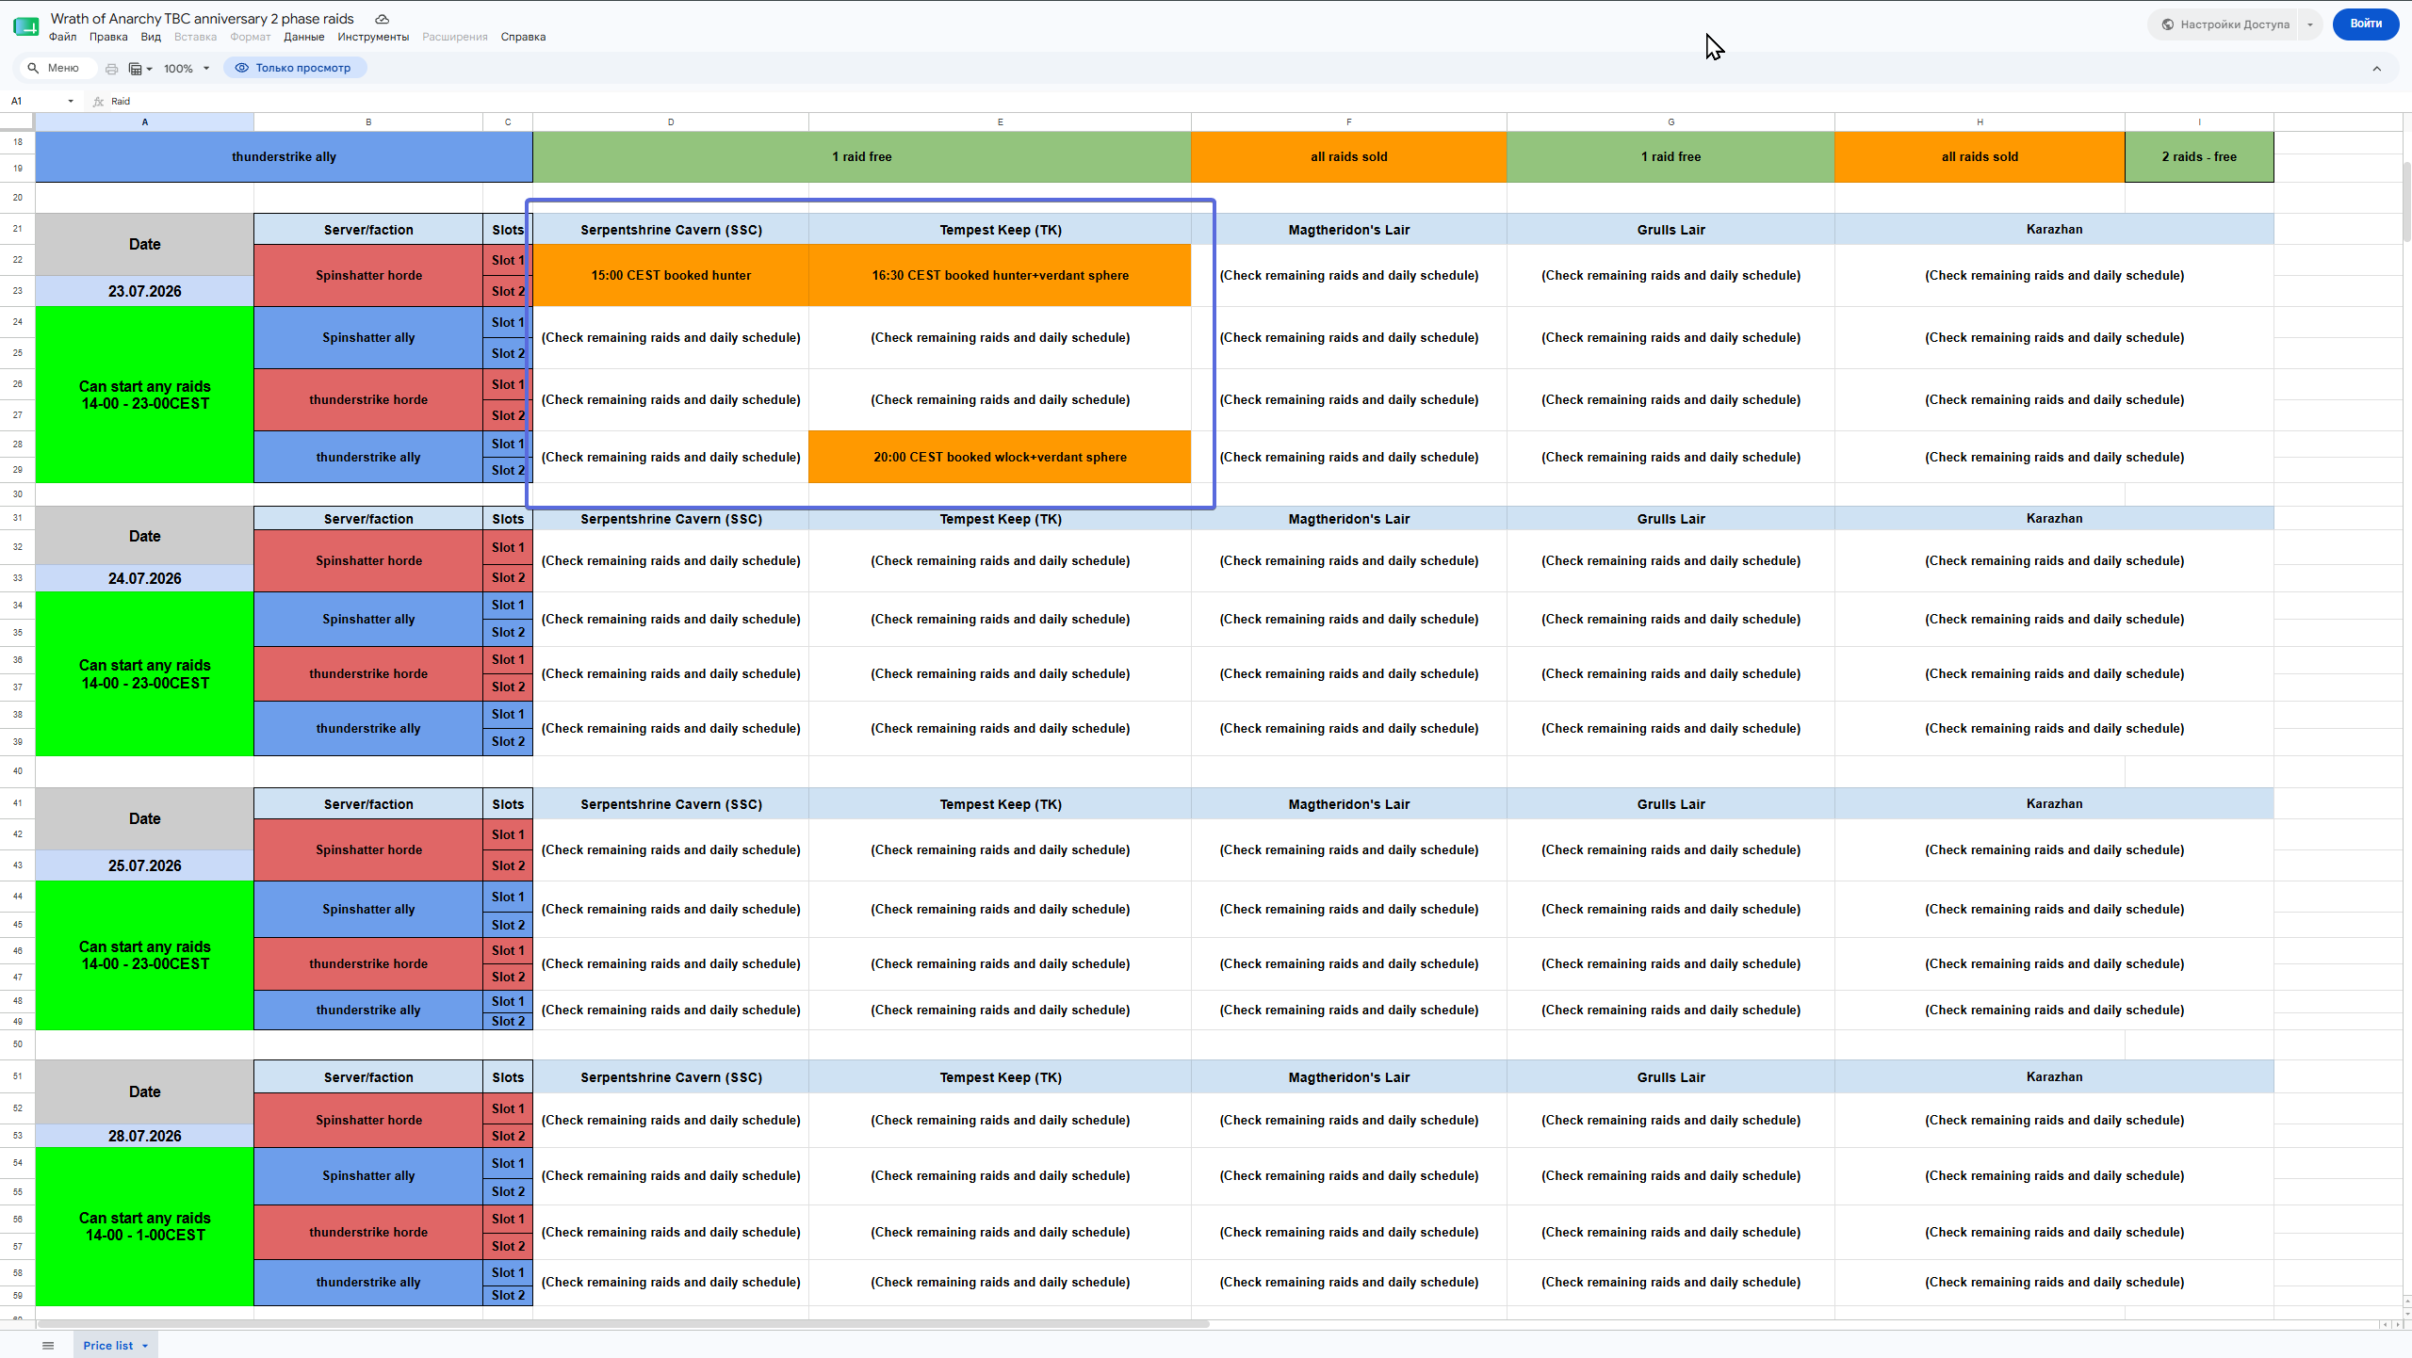The width and height of the screenshot is (2412, 1358).
Task: Click 'Can start any raids 14-00 - 1-00CEST' cell
Action: [x=144, y=1226]
